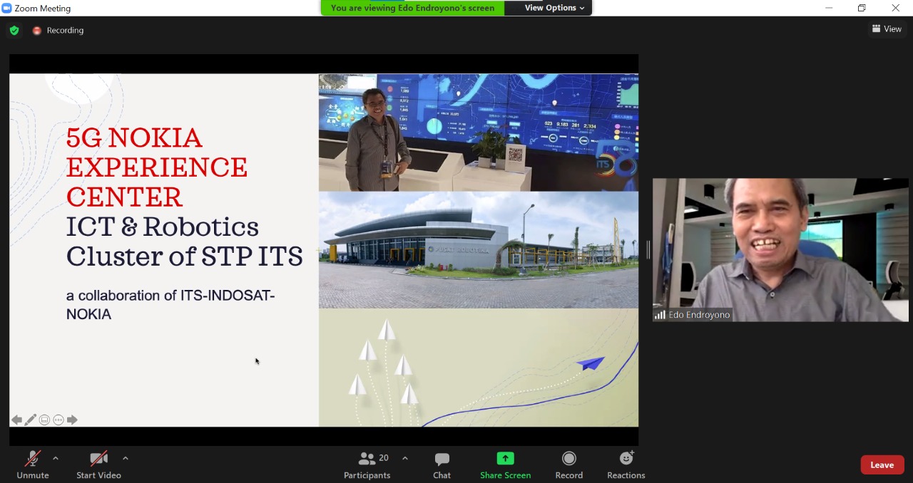Click the green encryption shield icon
Image resolution: width=913 pixels, height=483 pixels.
click(x=14, y=31)
